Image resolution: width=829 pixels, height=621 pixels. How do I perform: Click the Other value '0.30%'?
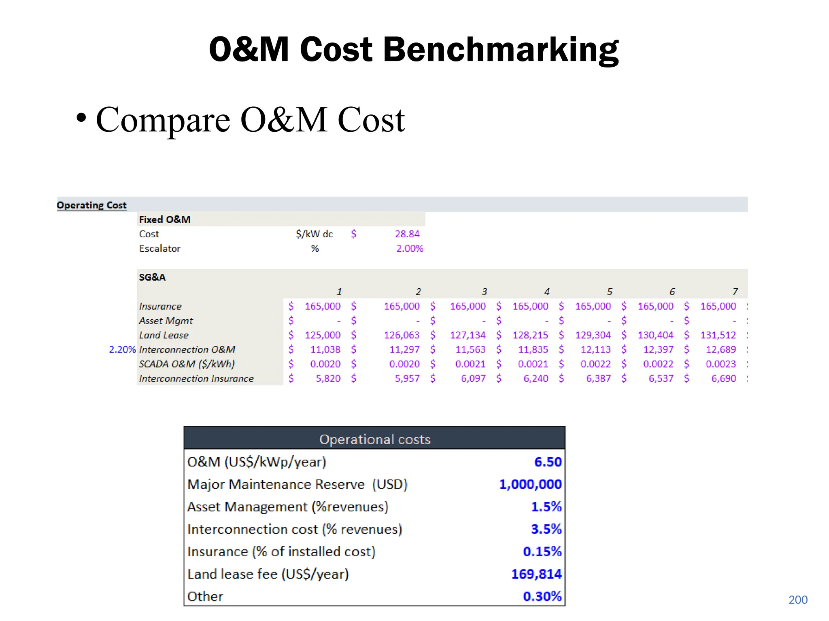(542, 596)
